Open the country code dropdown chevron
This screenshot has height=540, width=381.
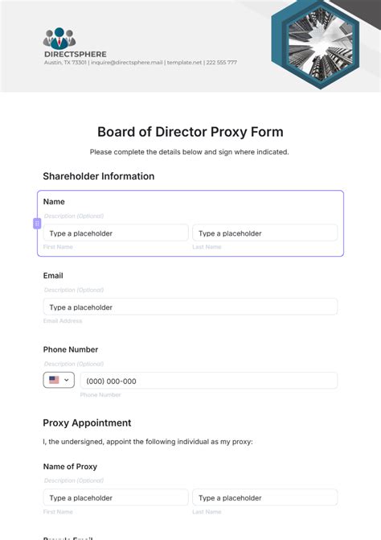[67, 380]
